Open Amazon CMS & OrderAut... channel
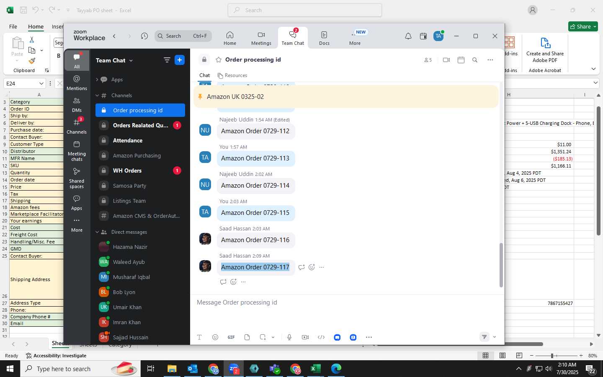This screenshot has height=377, width=603. (x=140, y=216)
